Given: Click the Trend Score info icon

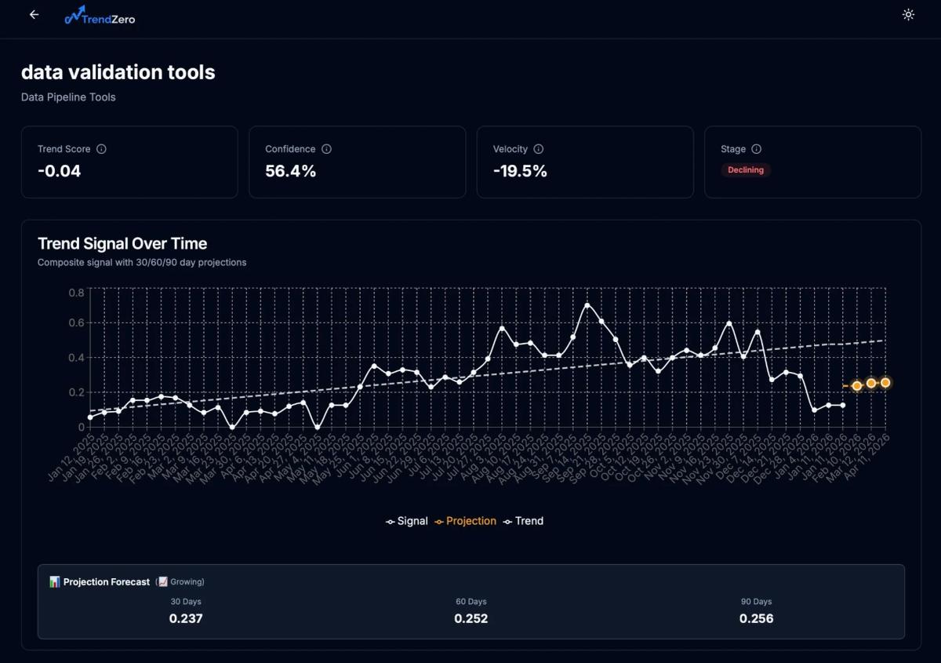Looking at the screenshot, I should [x=101, y=149].
